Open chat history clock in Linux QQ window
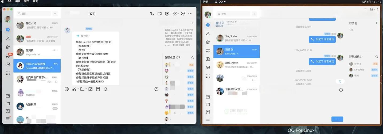Viewport: 383px width, 134px height. click(341, 90)
